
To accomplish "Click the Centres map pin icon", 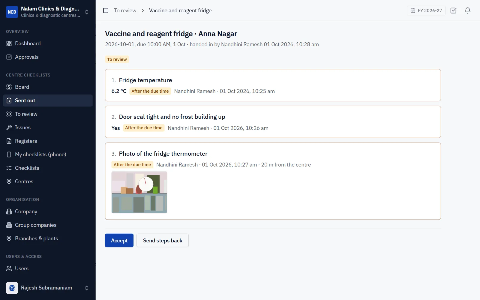I will click(9, 181).
